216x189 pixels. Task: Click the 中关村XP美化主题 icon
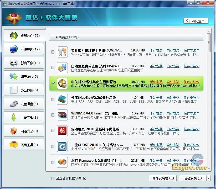click(x=62, y=83)
